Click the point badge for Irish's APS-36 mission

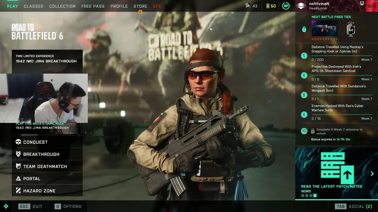304,75
